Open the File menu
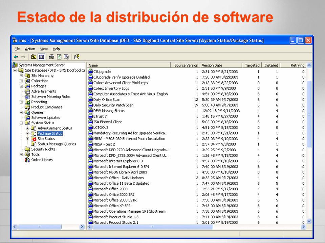This screenshot has height=243, width=325. click(x=17, y=49)
